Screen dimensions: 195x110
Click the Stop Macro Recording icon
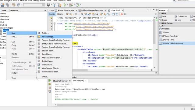(x=125, y=14)
